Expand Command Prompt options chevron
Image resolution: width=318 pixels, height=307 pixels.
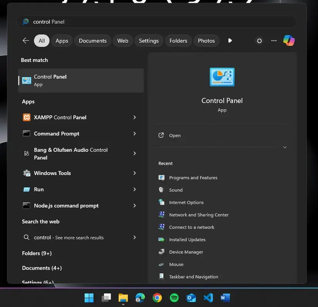coord(134,134)
